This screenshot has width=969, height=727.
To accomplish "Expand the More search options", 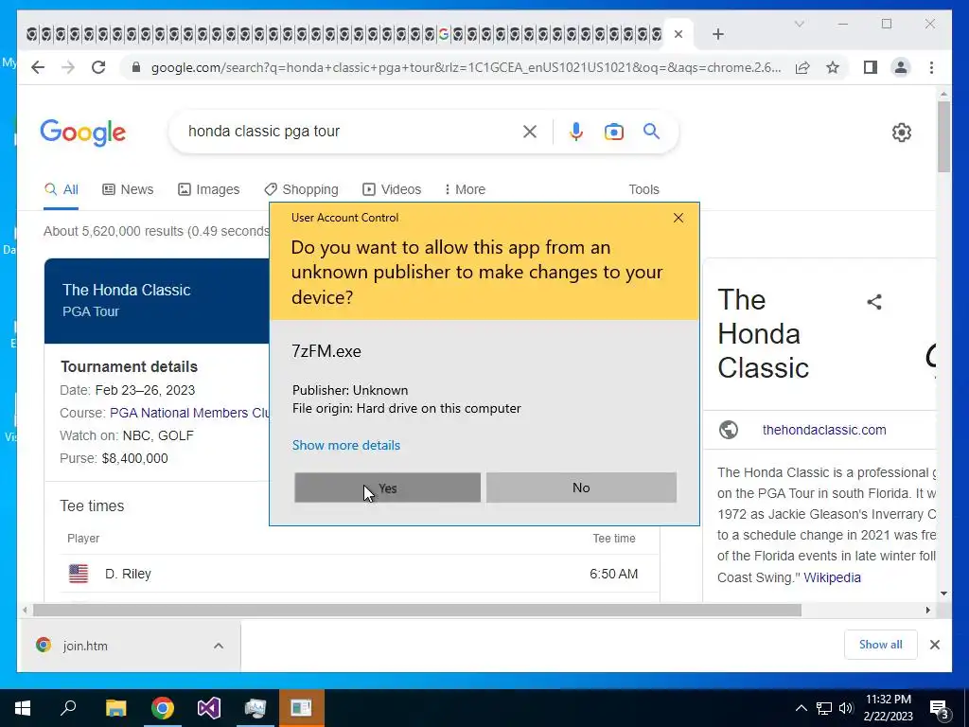I will [465, 189].
